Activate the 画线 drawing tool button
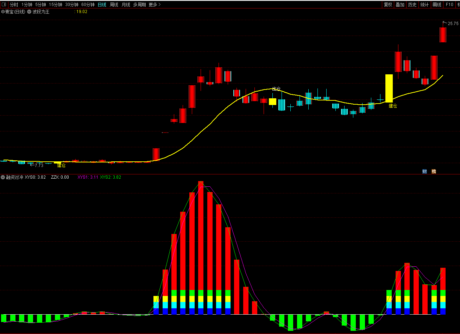Screen dimensions: 460x334 pyautogui.click(x=437, y=5)
